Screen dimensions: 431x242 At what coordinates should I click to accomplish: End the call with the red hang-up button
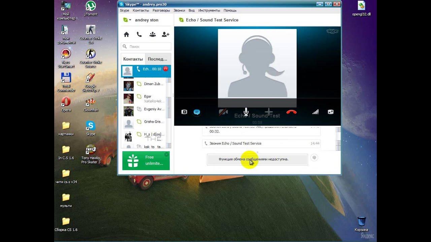[291, 112]
